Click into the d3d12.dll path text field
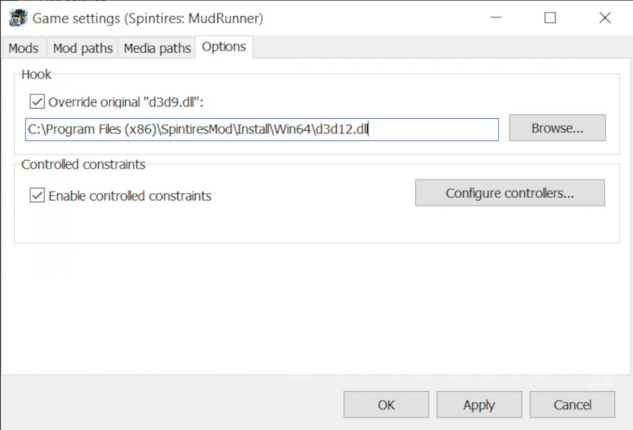The image size is (633, 430). point(261,129)
